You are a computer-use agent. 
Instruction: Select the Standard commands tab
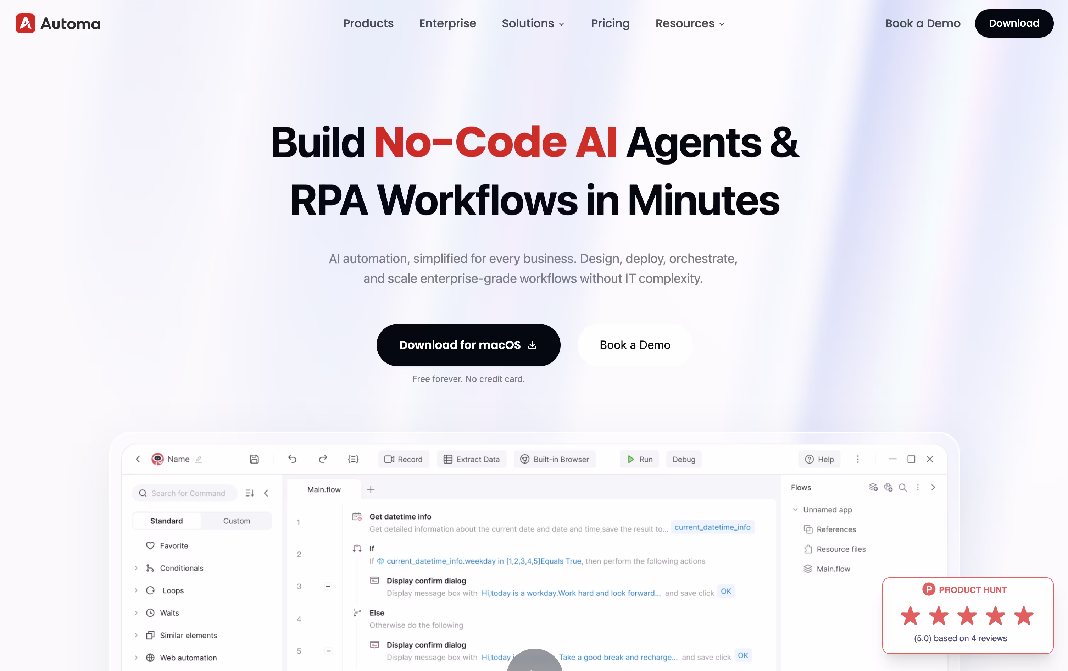click(x=166, y=521)
